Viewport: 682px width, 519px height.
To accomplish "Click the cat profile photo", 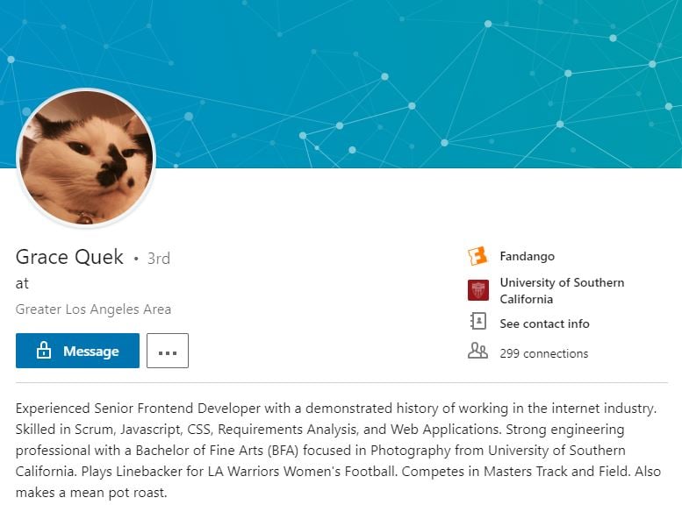I will tap(86, 158).
